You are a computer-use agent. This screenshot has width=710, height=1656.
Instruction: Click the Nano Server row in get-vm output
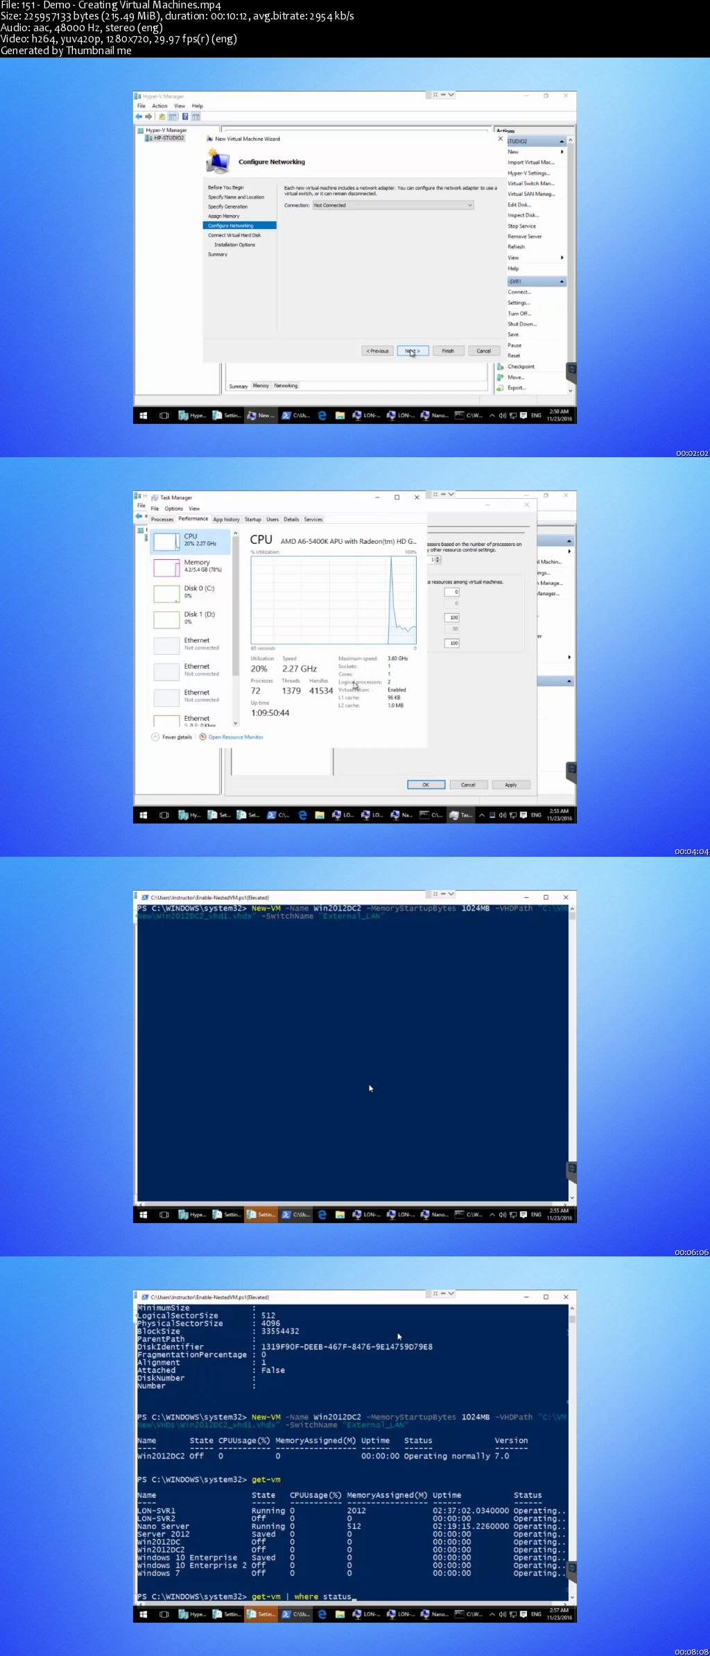coord(352,1526)
